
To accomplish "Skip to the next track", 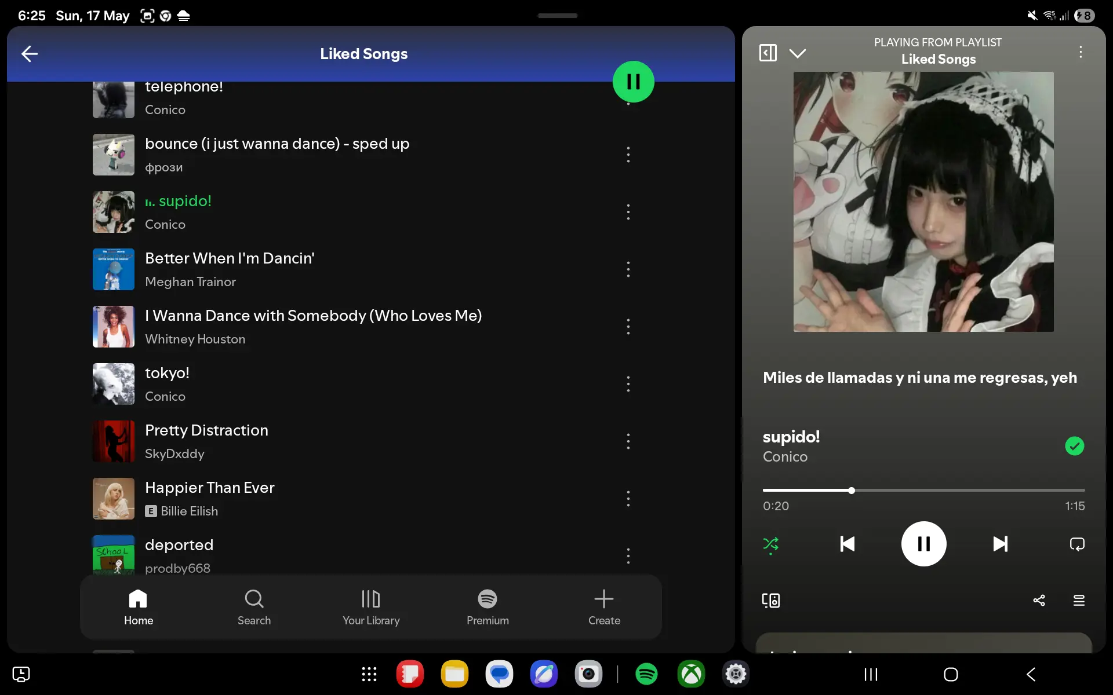I will tap(1000, 544).
